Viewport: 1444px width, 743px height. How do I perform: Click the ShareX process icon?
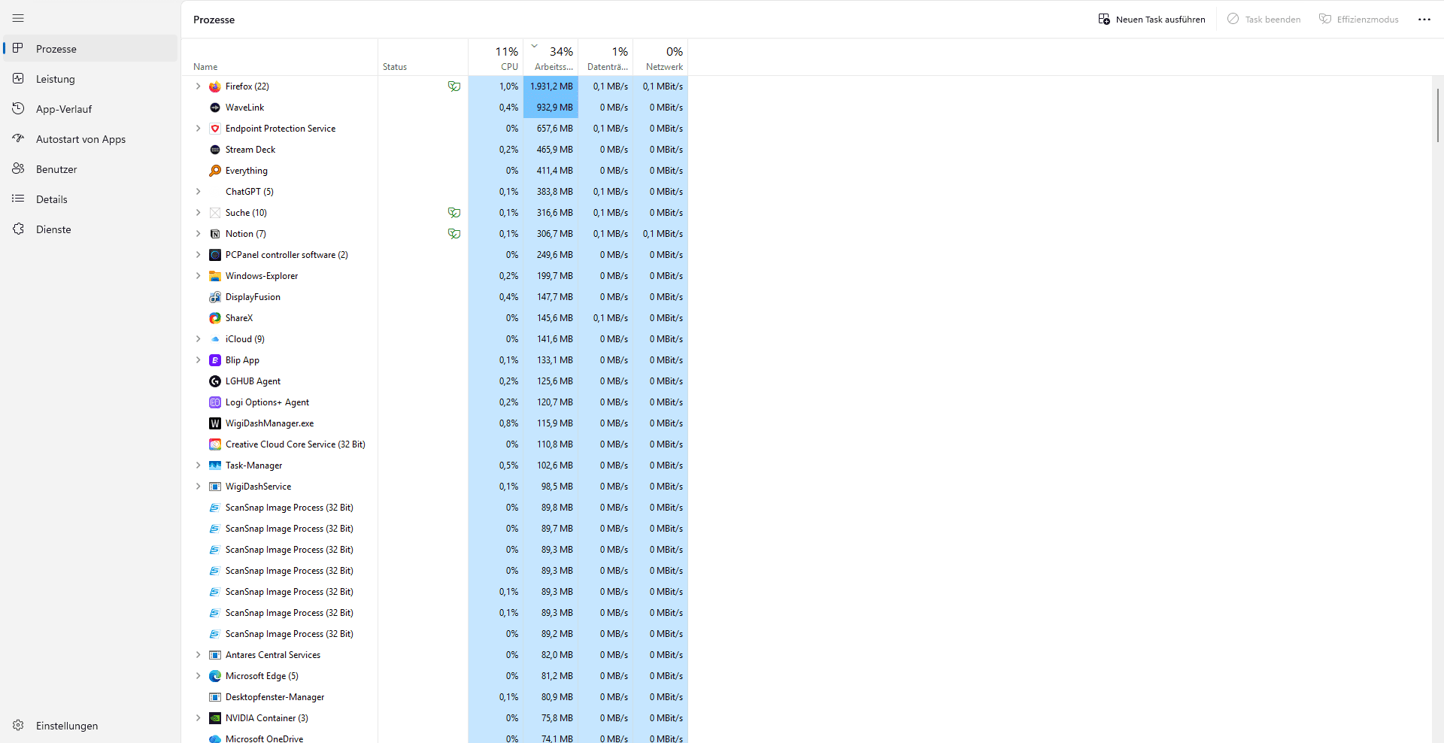215,318
